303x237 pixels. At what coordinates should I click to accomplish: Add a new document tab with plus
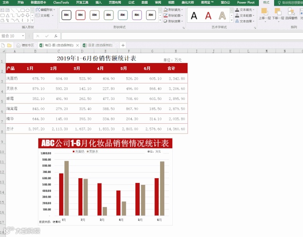(123, 46)
